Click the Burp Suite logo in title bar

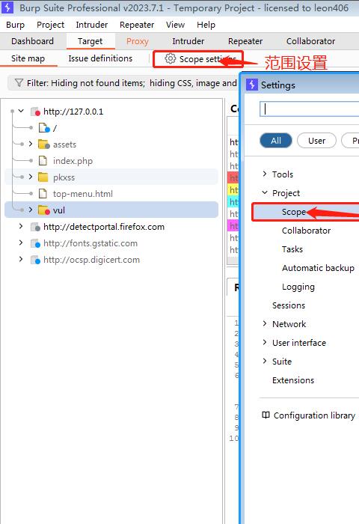tap(7, 7)
